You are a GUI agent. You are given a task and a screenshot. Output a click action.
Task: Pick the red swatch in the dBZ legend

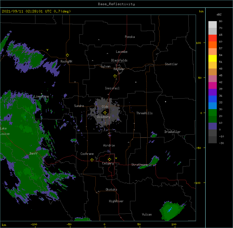212,38
